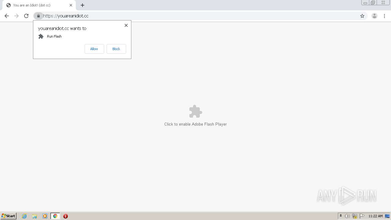Image resolution: width=391 pixels, height=220 pixels.
Task: Bookmark this page with star icon
Action: (x=362, y=16)
